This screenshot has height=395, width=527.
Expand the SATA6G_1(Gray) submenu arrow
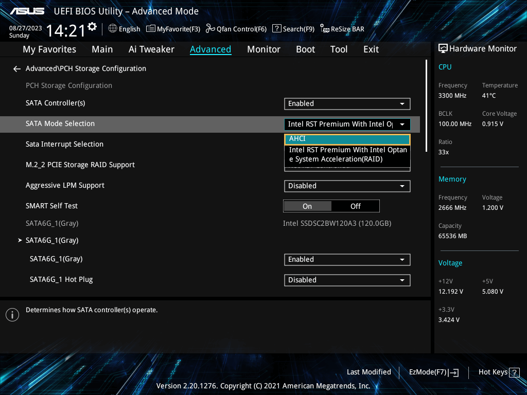click(20, 240)
